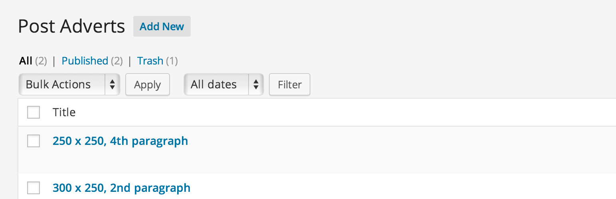Open the Trash adverts view
Screen dimensions: 616x199
coord(150,61)
